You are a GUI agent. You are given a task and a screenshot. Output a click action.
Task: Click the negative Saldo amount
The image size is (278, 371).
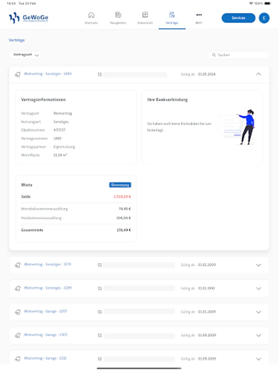(122, 197)
